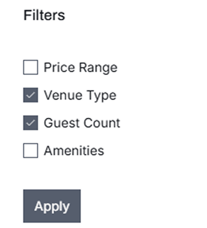Click the word Apply in the button
Image resolution: width=207 pixels, height=228 pixels.
(52, 207)
